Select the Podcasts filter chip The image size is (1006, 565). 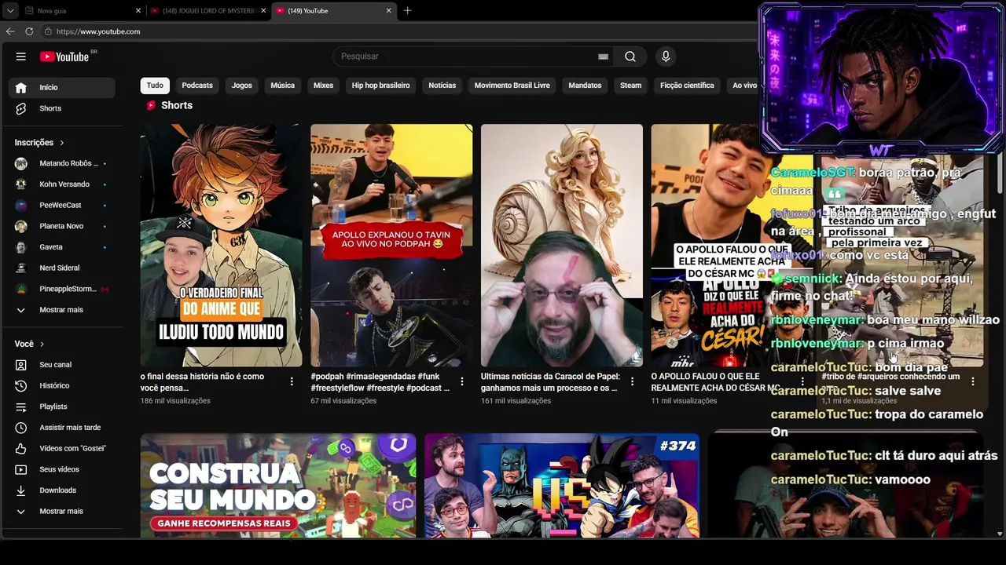(197, 86)
